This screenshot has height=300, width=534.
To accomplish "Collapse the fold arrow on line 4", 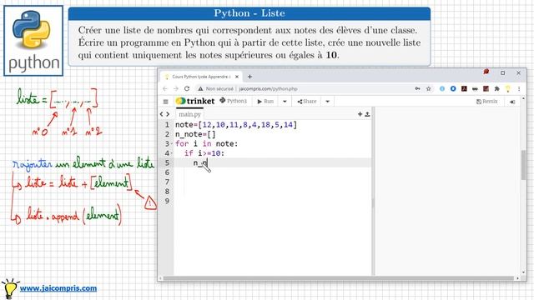I will pyautogui.click(x=172, y=153).
